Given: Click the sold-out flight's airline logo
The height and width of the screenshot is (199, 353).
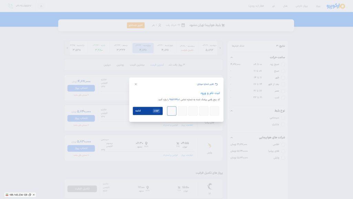Looking at the screenshot, I should [x=210, y=186].
